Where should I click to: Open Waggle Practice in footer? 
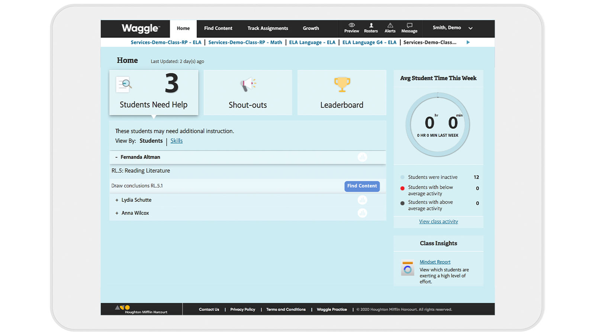[x=332, y=309]
